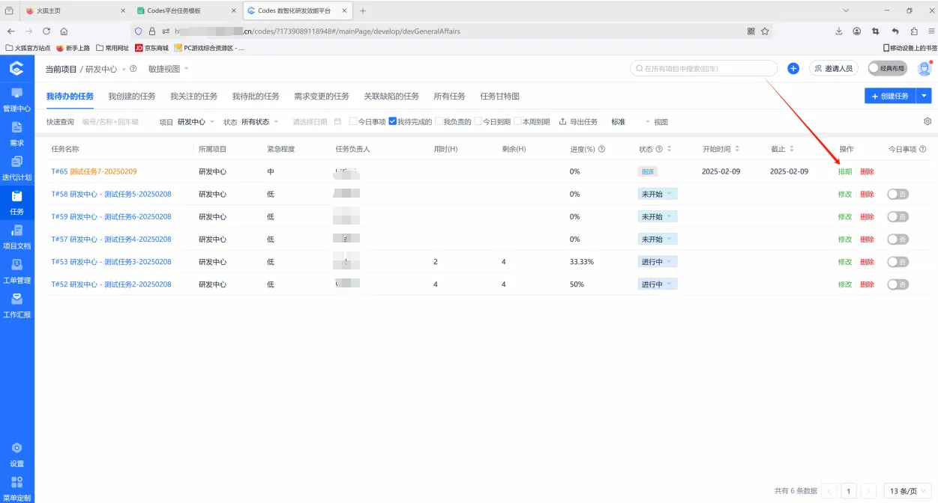Switch to 需求变更的任务 tab

(x=322, y=96)
